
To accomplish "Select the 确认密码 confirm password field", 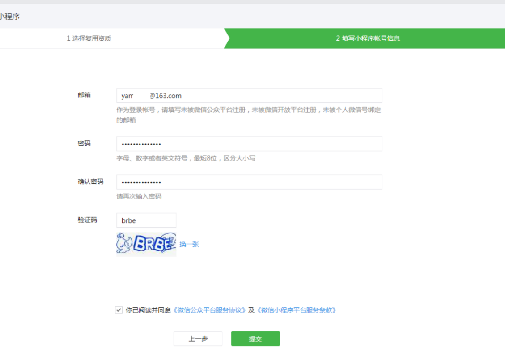I will coord(249,182).
